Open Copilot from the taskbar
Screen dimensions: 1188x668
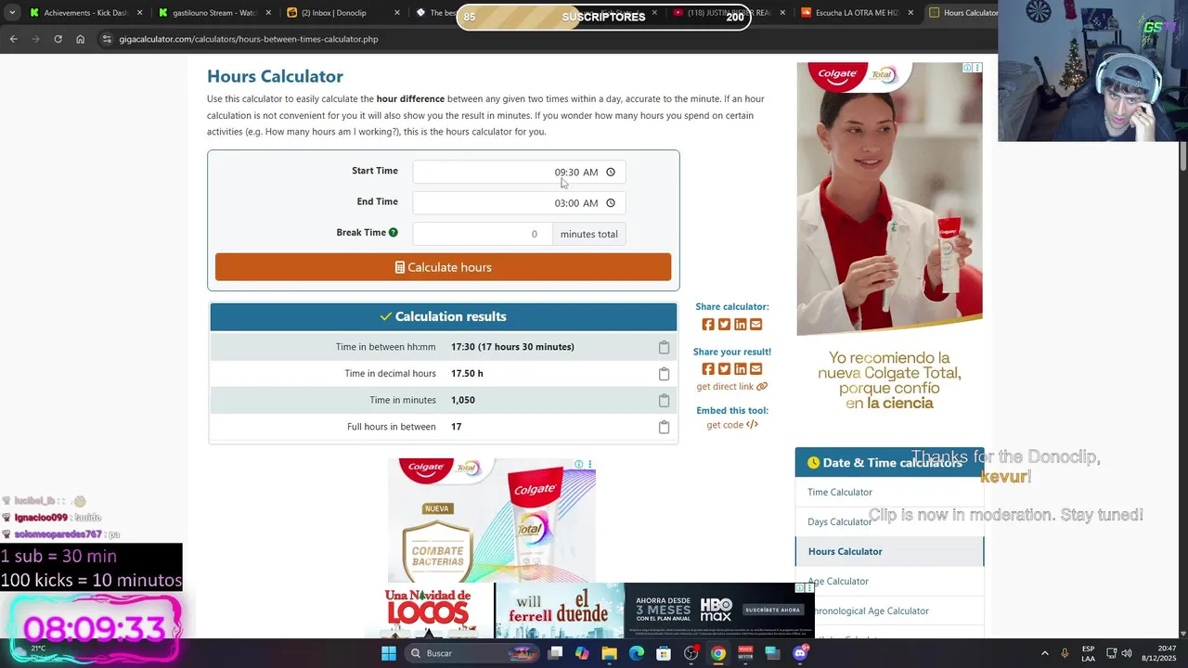[582, 653]
